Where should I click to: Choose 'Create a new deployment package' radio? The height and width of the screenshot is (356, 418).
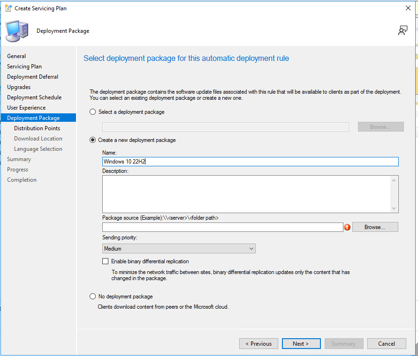pyautogui.click(x=92, y=140)
